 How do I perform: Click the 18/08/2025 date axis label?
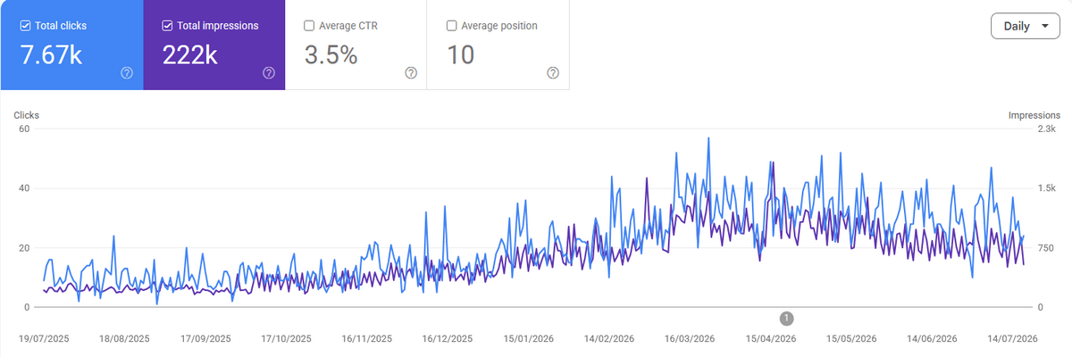(124, 339)
